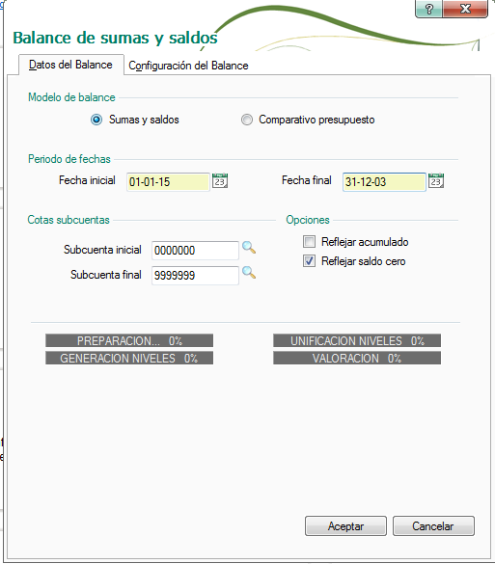The image size is (495, 564).
Task: Uncheck Reflejar saldo cero option
Action: (309, 261)
